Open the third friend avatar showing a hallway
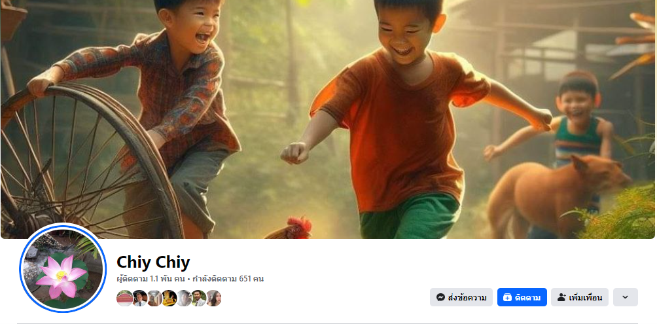This screenshot has height=324, width=657. (154, 298)
